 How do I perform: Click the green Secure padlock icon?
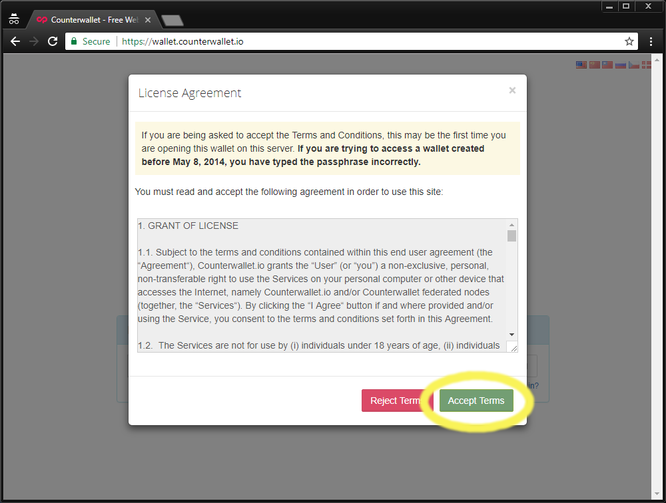pos(74,41)
